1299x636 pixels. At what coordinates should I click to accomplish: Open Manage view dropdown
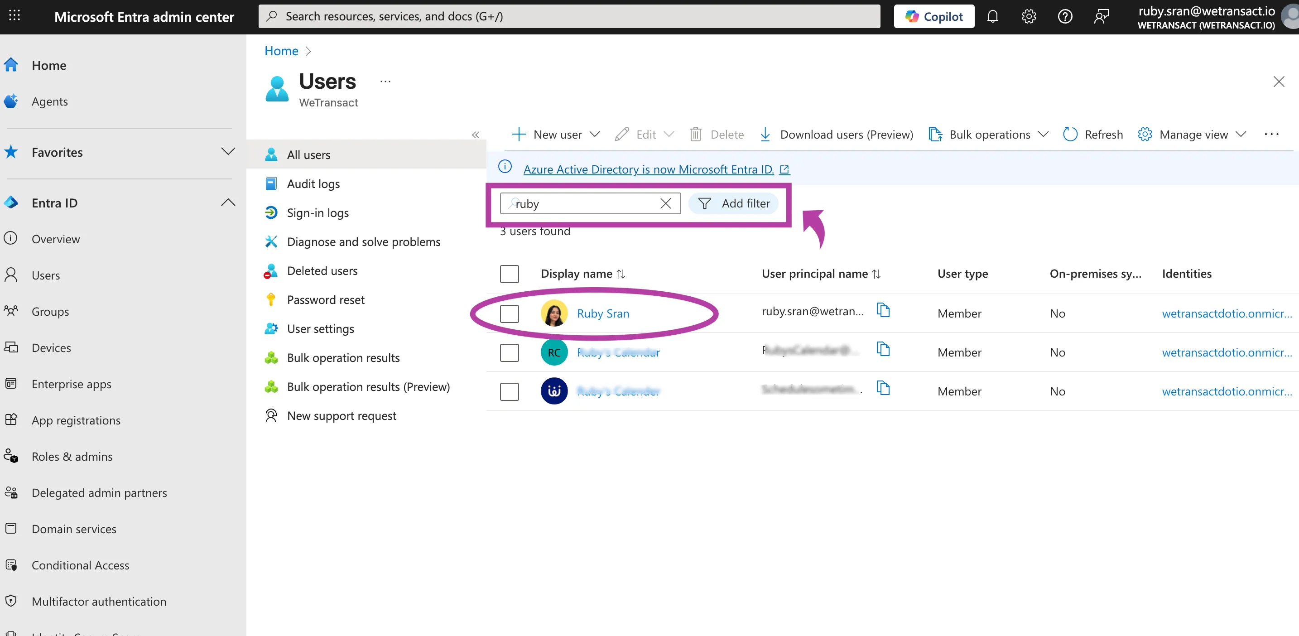pos(1192,134)
